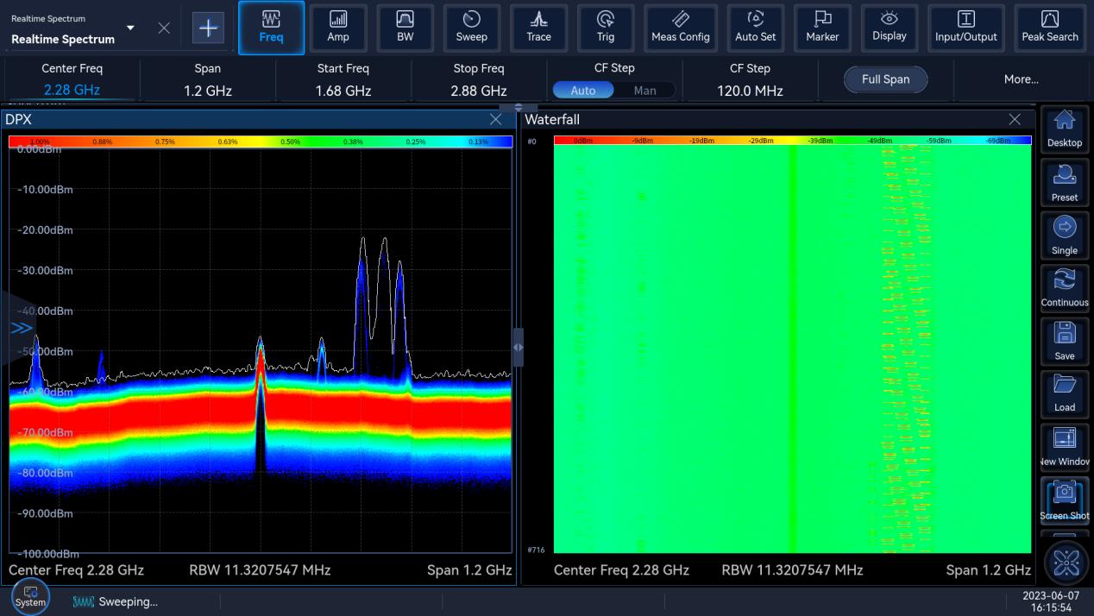Take a Screen Shot from sidebar
Viewport: 1094px width, 616px height.
point(1064,500)
